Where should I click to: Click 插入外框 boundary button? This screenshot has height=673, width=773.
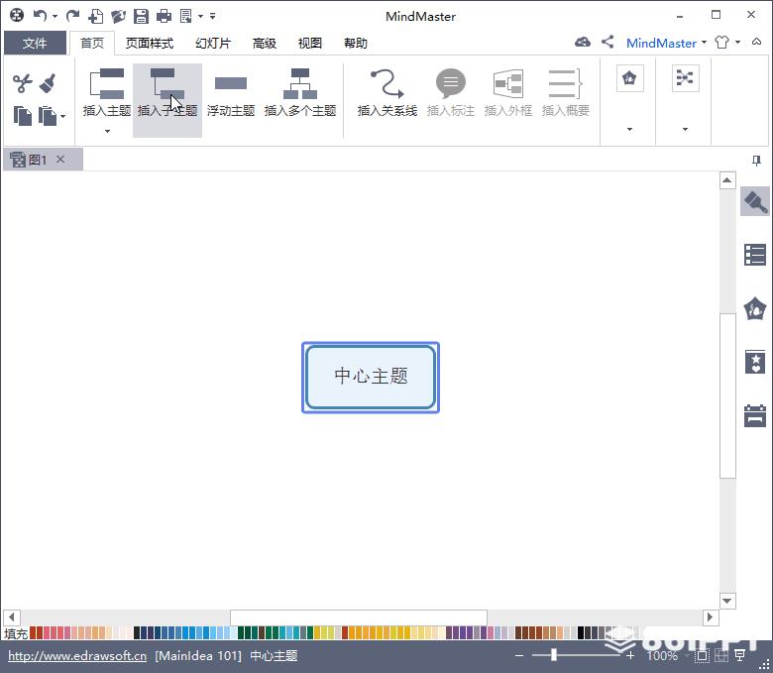508,93
